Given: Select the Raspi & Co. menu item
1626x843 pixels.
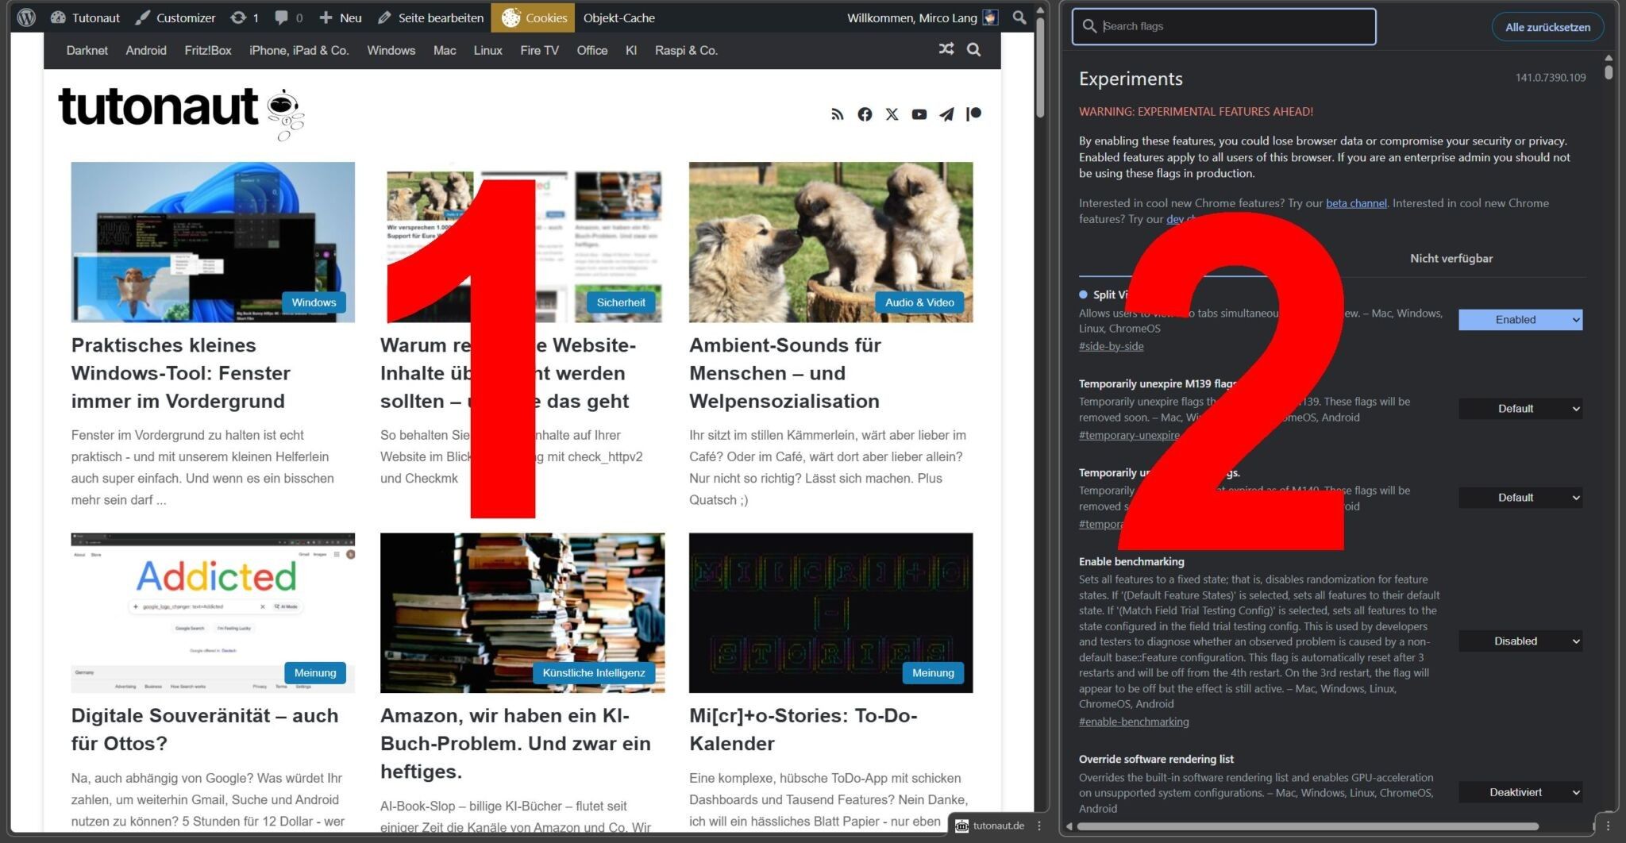Looking at the screenshot, I should pyautogui.click(x=686, y=50).
